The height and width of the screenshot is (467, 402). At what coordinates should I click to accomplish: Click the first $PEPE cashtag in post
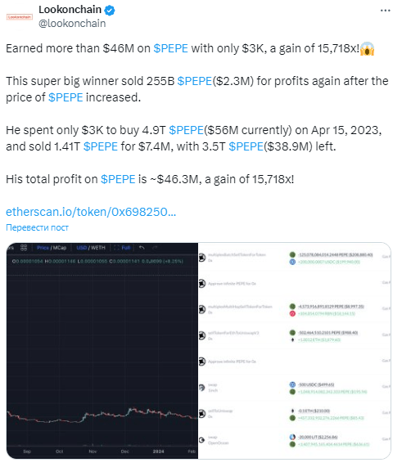pos(170,48)
